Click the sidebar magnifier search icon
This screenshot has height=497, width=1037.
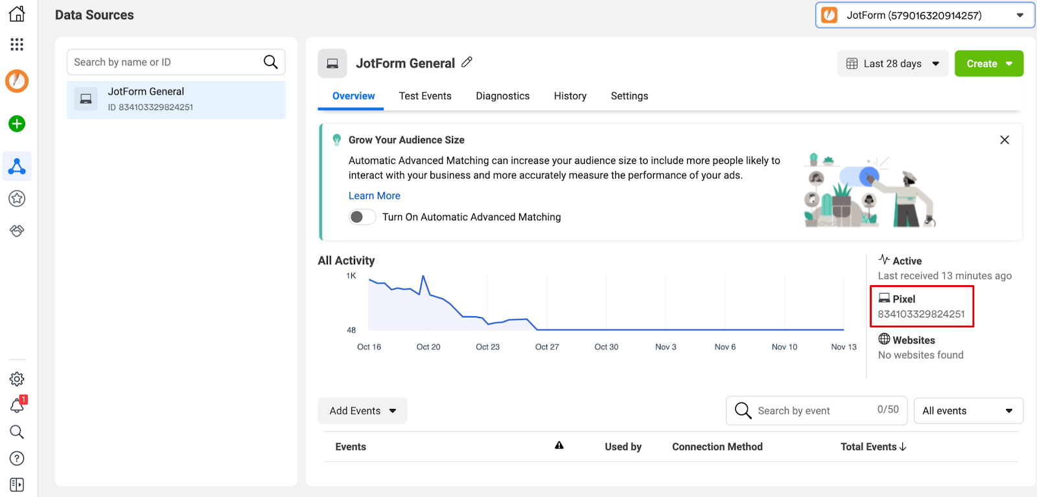[x=17, y=432]
